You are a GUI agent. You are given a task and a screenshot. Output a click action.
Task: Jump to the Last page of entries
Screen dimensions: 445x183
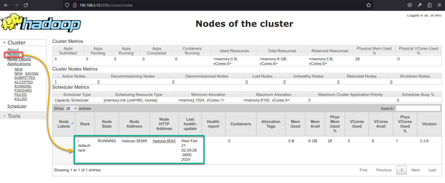[432, 170]
